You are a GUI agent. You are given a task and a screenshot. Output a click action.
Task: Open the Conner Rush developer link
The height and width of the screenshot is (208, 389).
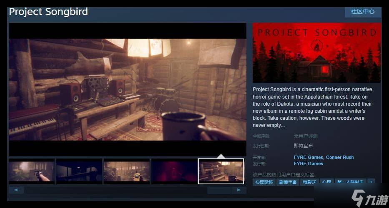[x=340, y=157]
